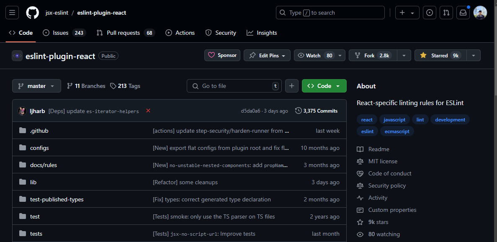
Task: Open the Activity link
Action: click(372, 198)
